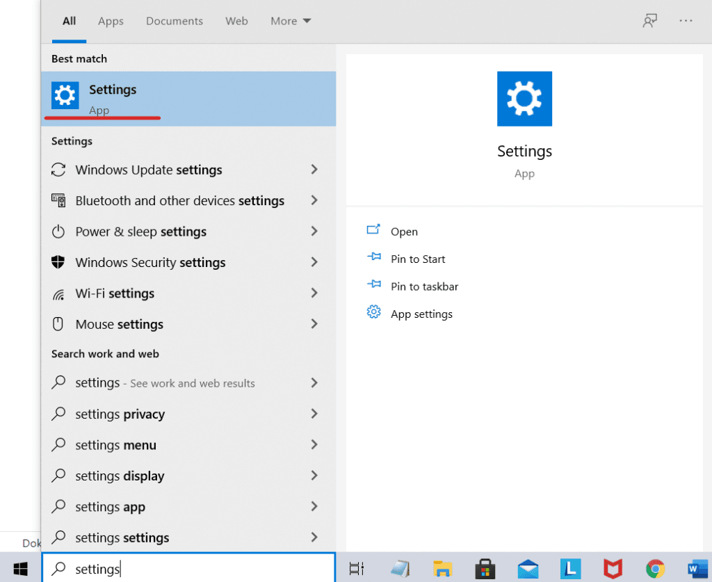This screenshot has height=582, width=712.
Task: Click the search box containing 'settings'
Action: [188, 567]
